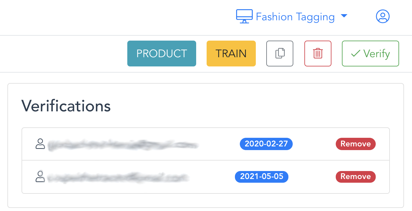
Task: Remove the 2021-05-05 verification
Action: click(355, 177)
